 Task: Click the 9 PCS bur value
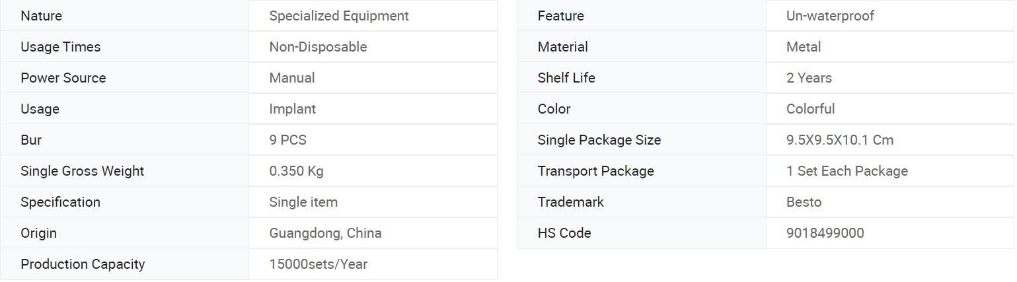click(288, 140)
